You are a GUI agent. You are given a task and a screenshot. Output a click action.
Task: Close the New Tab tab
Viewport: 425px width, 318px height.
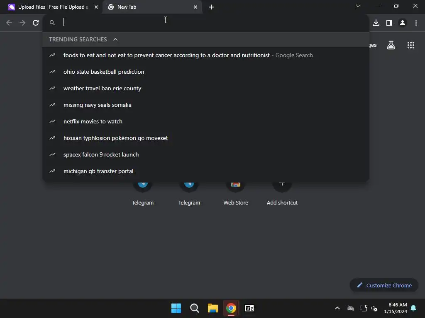tap(195, 7)
